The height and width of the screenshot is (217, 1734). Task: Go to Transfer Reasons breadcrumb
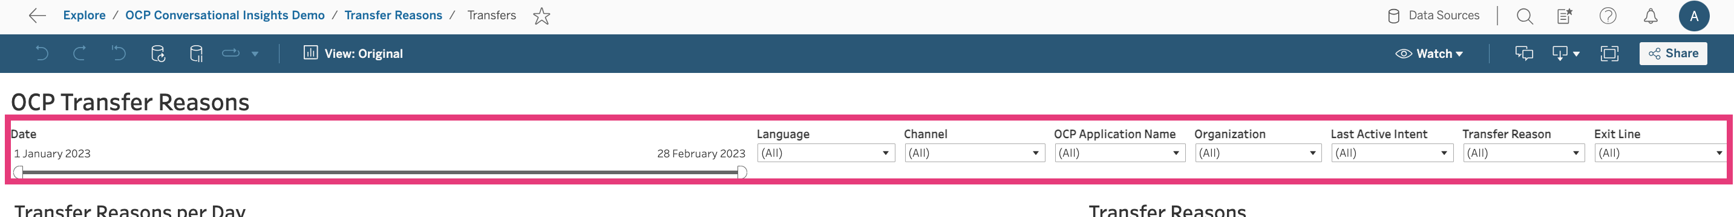coord(393,16)
